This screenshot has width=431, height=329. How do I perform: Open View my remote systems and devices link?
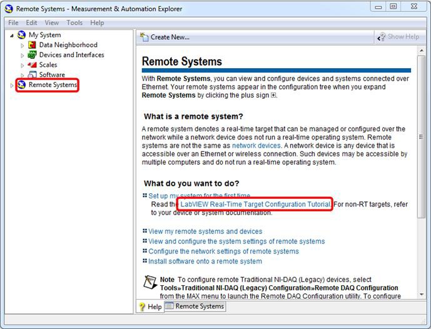tap(205, 231)
